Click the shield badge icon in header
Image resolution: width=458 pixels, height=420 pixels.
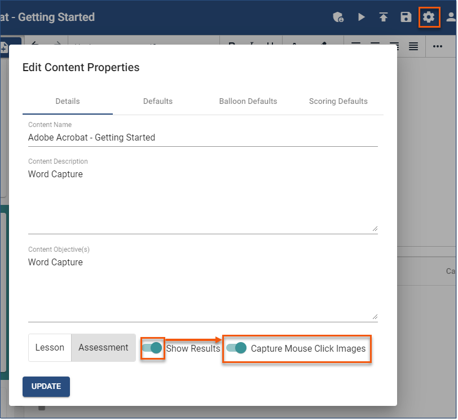click(x=338, y=17)
